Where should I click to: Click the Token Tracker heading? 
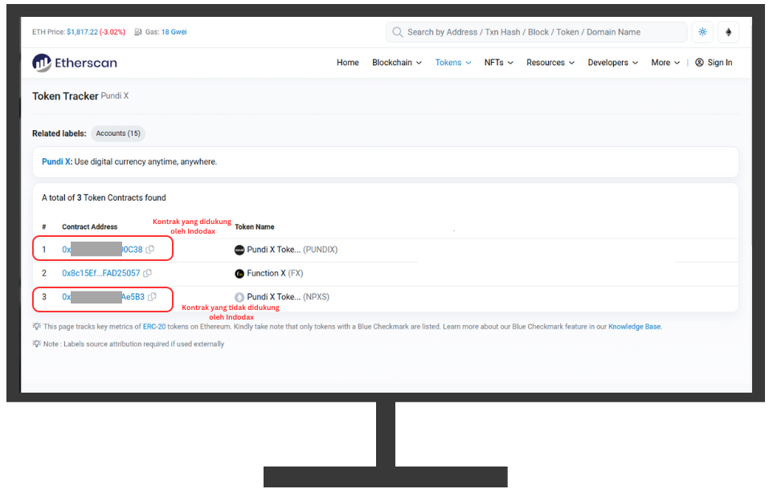[65, 96]
